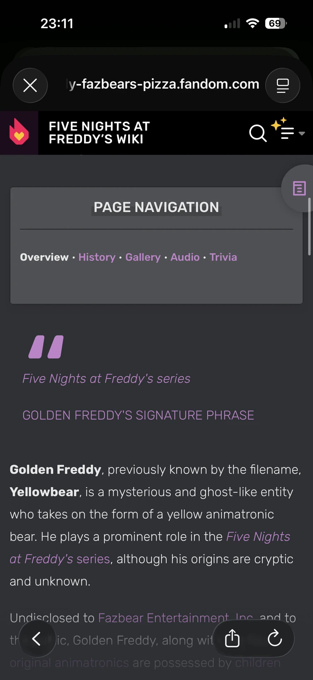The width and height of the screenshot is (313, 680).
Task: Tap the share icon
Action: [232, 638]
